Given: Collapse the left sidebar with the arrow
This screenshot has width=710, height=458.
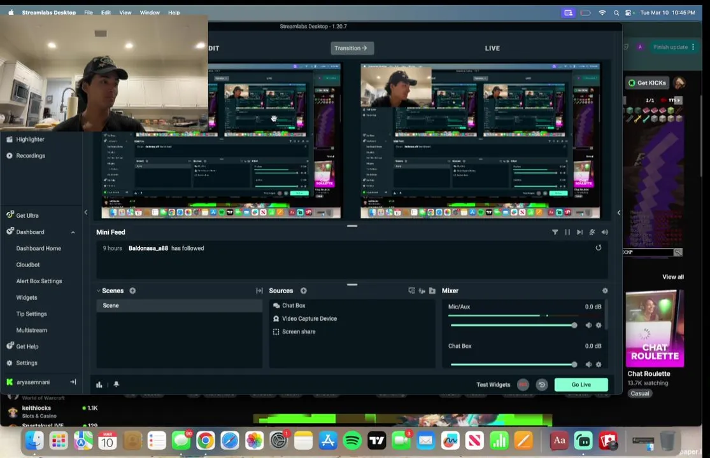Looking at the screenshot, I should [x=86, y=212].
